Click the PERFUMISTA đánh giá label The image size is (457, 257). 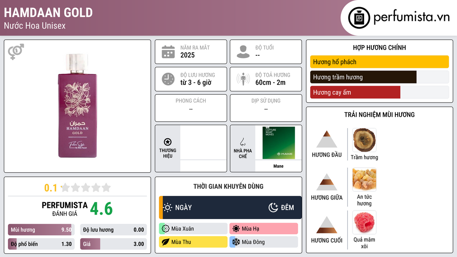tap(65, 209)
